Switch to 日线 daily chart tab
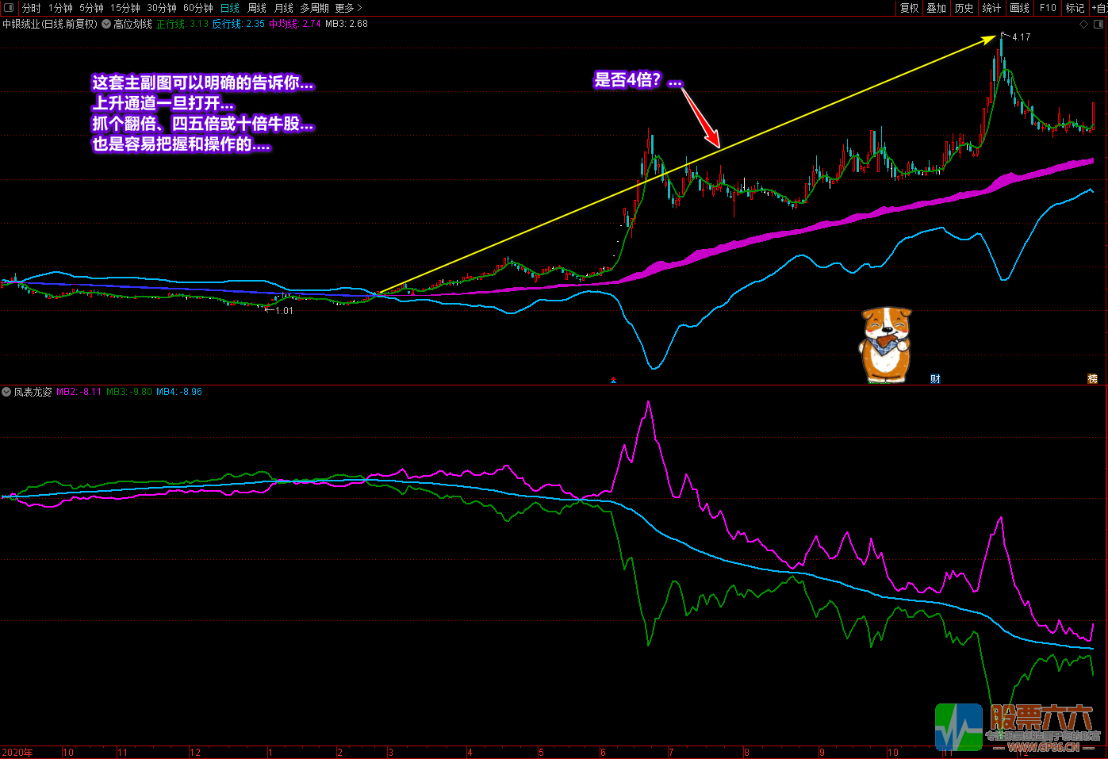1108x759 pixels. tap(229, 8)
